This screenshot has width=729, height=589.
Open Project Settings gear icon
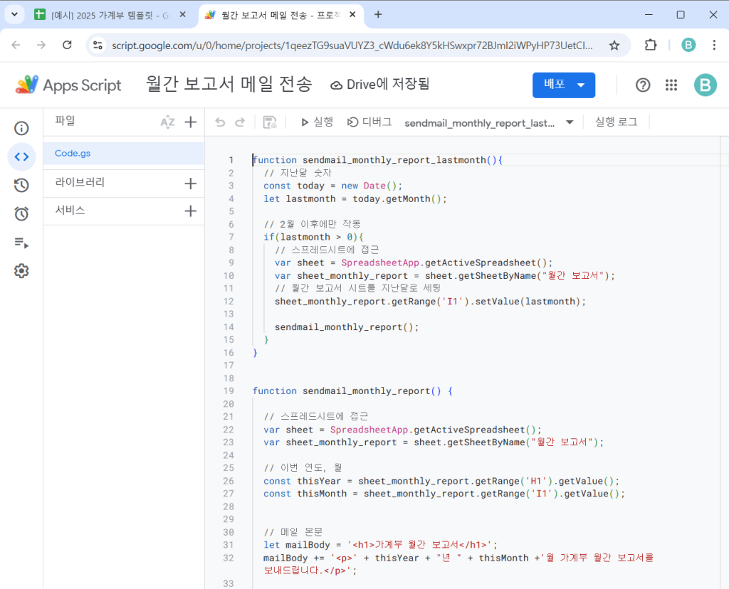21,271
